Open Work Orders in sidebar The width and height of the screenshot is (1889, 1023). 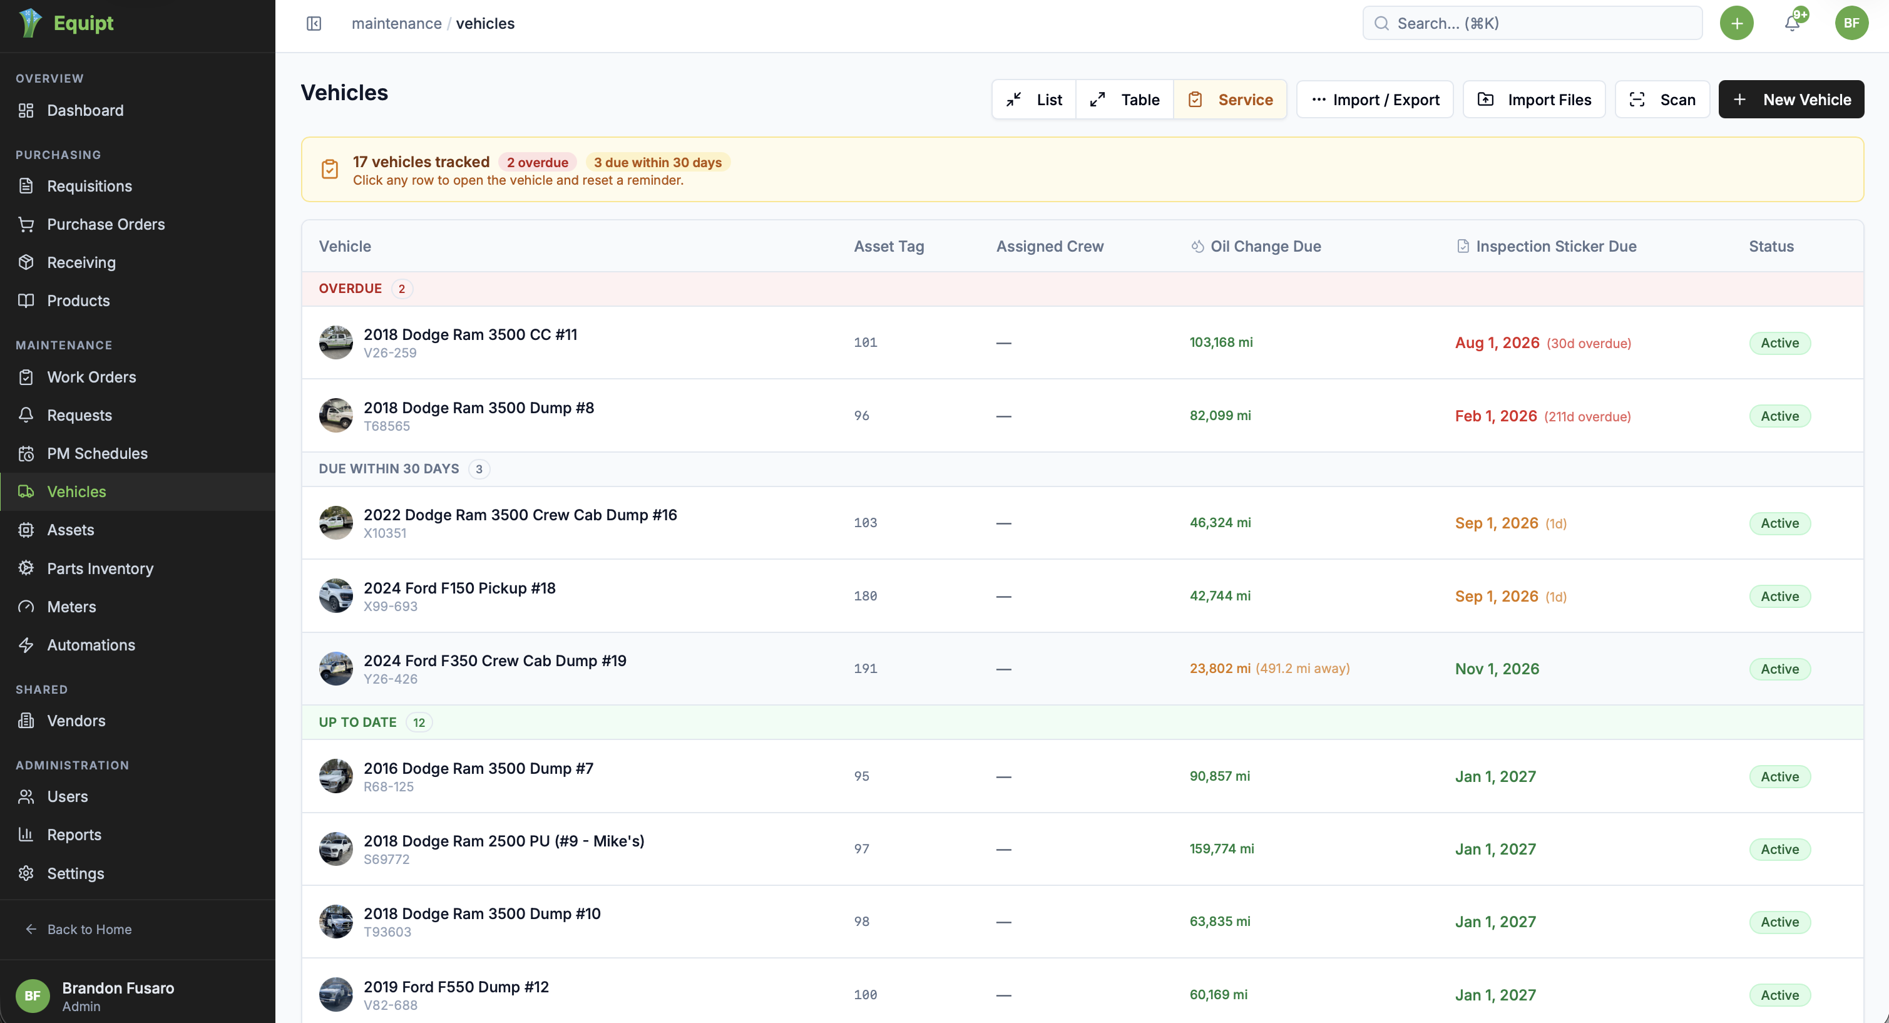[x=138, y=377]
